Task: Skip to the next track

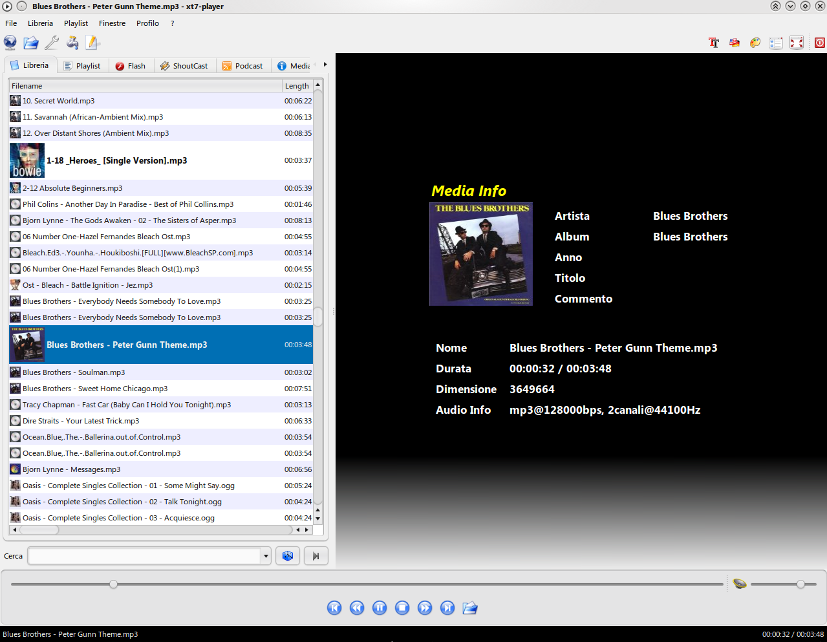Action: click(447, 608)
